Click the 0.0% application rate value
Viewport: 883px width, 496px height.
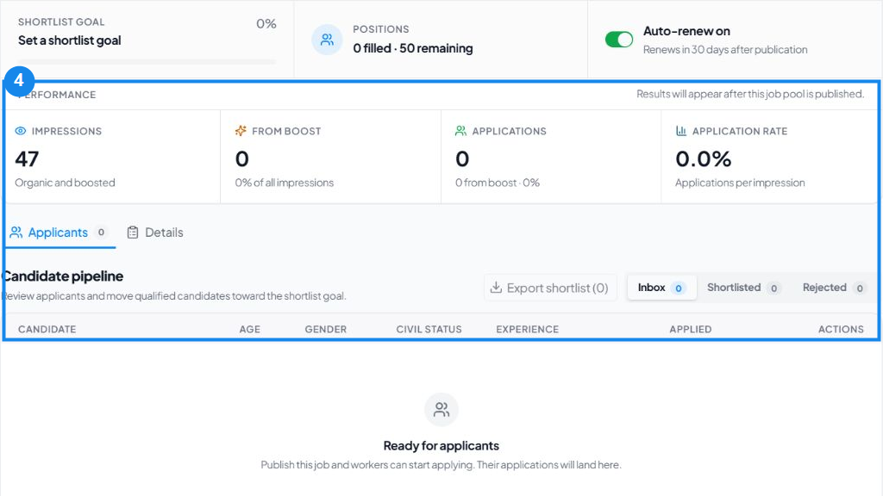[704, 159]
